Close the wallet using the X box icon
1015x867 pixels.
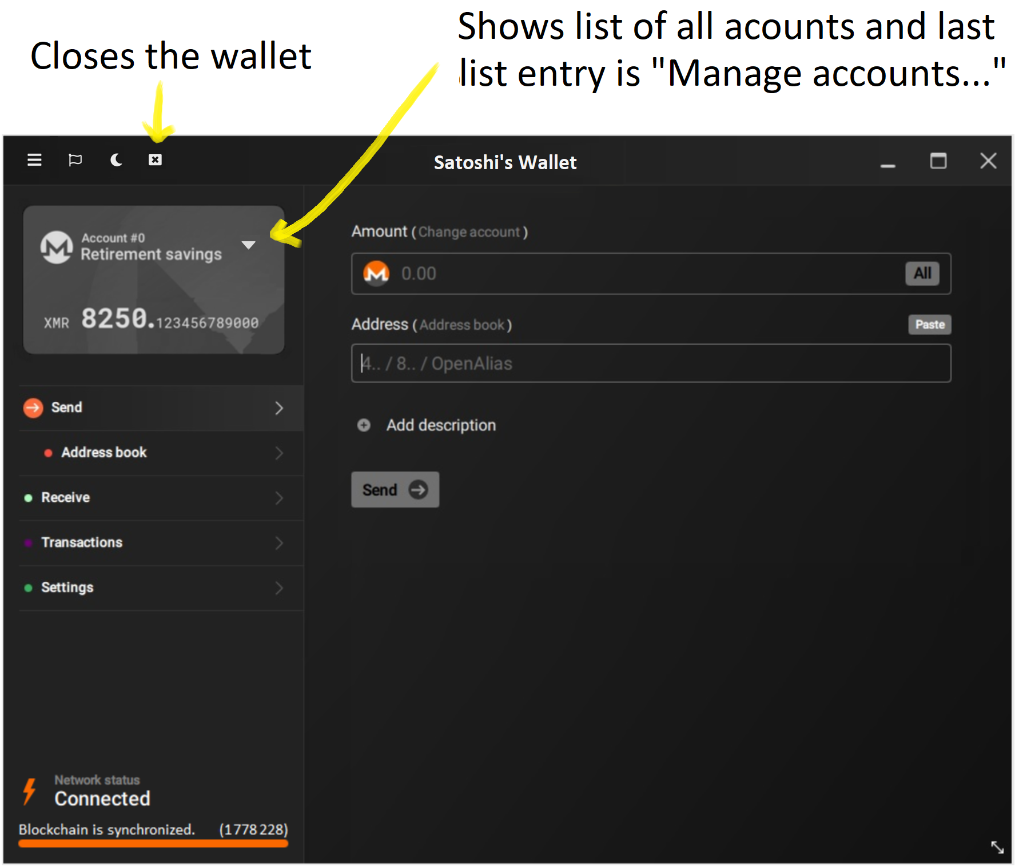(155, 160)
